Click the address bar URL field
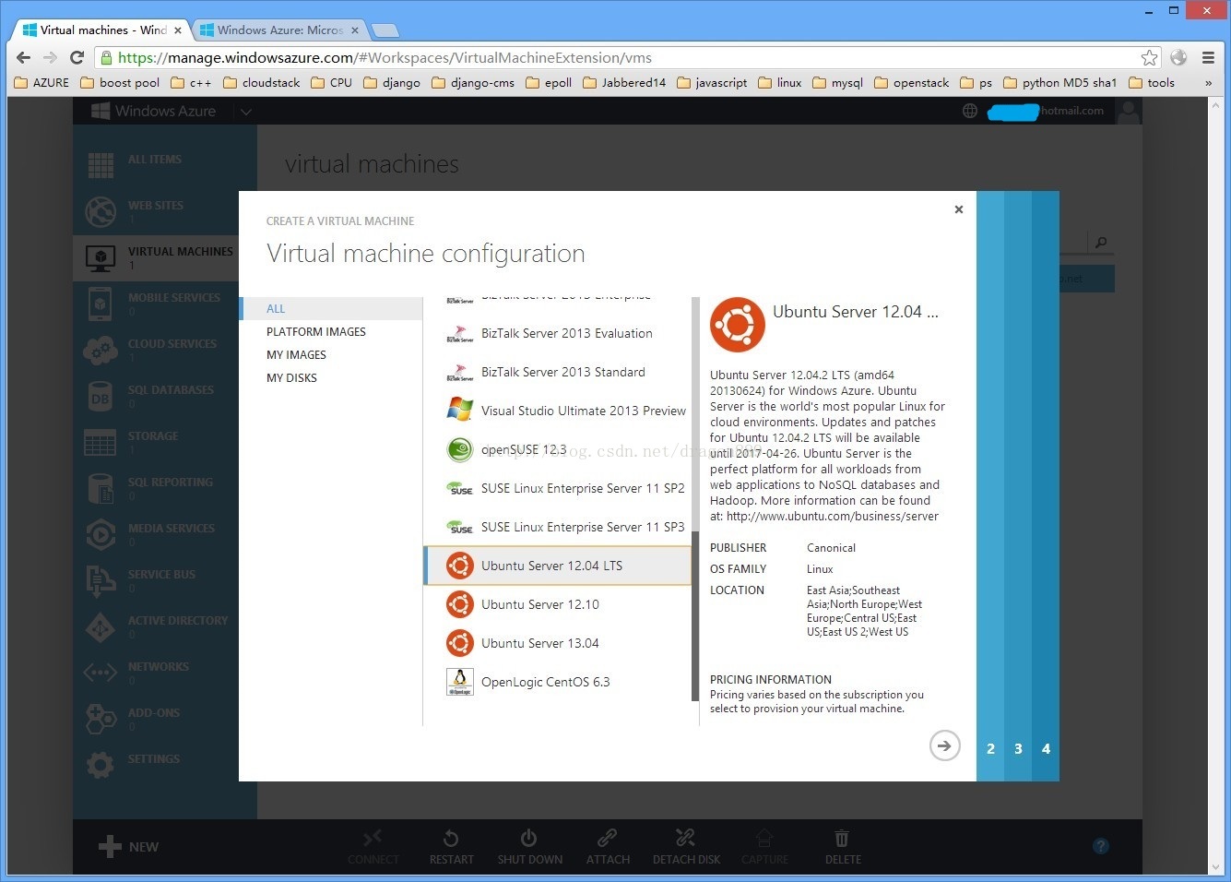1231x882 pixels. [630, 57]
